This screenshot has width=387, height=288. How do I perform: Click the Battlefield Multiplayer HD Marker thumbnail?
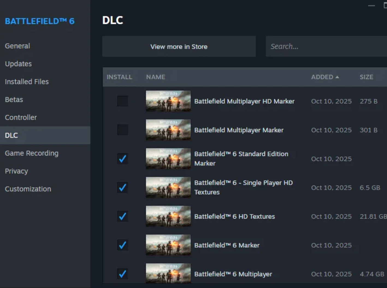pyautogui.click(x=168, y=101)
